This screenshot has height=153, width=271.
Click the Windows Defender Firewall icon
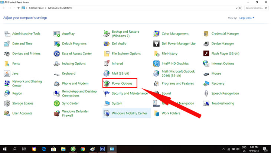(x=57, y=113)
